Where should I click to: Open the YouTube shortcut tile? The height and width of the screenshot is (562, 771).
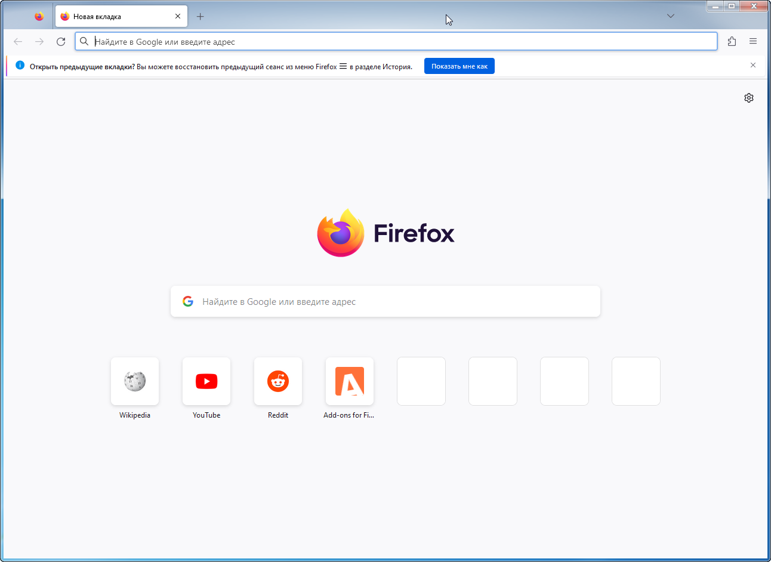point(206,381)
